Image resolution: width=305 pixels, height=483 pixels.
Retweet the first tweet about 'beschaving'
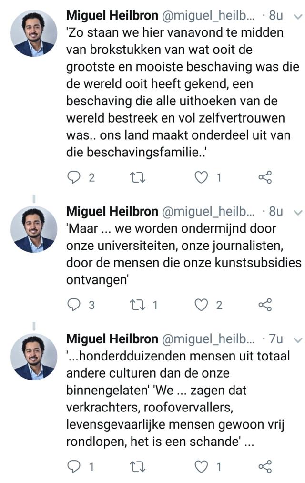tap(137, 177)
